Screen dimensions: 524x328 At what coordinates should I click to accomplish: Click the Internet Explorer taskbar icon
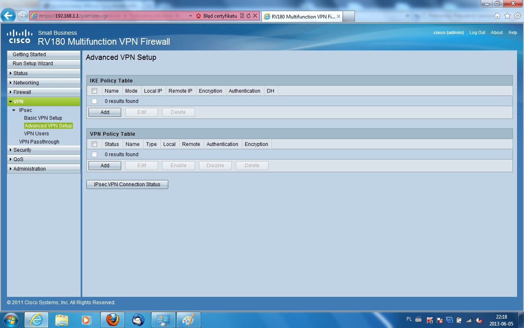click(x=36, y=320)
